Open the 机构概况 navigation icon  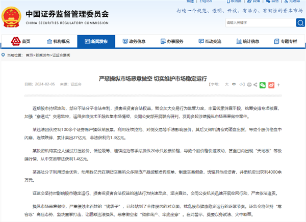pyautogui.click(x=52, y=41)
